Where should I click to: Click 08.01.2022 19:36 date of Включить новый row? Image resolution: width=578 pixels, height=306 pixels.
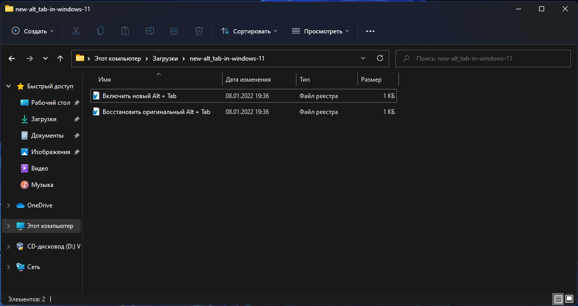[247, 96]
